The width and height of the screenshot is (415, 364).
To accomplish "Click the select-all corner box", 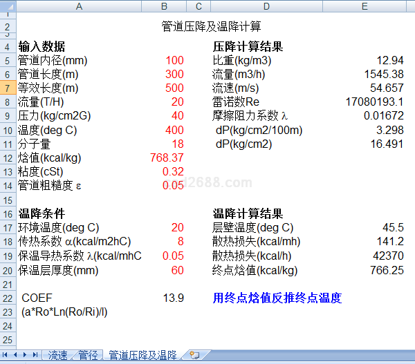I will pyautogui.click(x=8, y=7).
